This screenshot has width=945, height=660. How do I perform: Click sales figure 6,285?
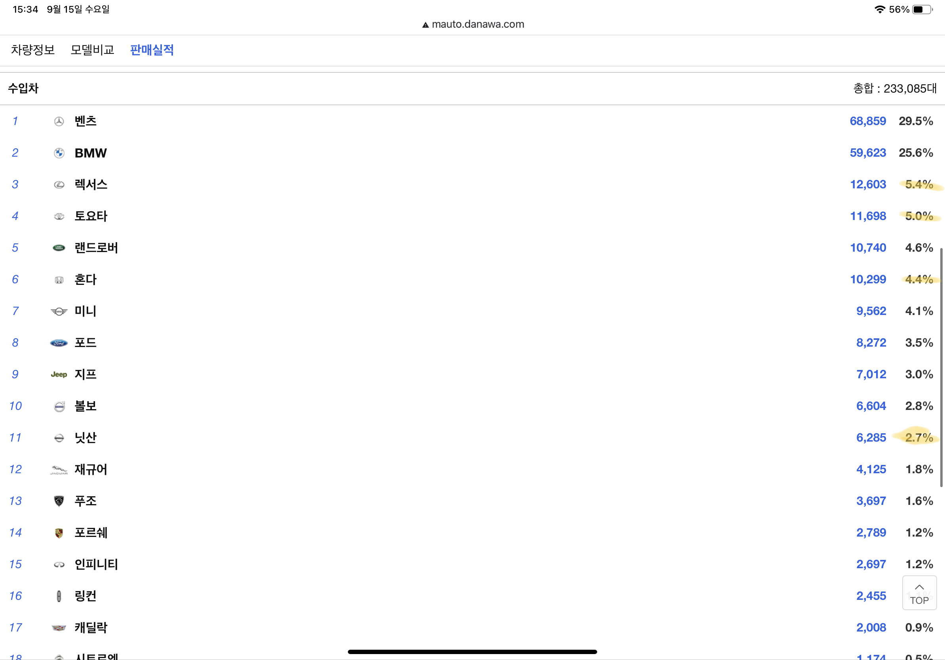[871, 438]
